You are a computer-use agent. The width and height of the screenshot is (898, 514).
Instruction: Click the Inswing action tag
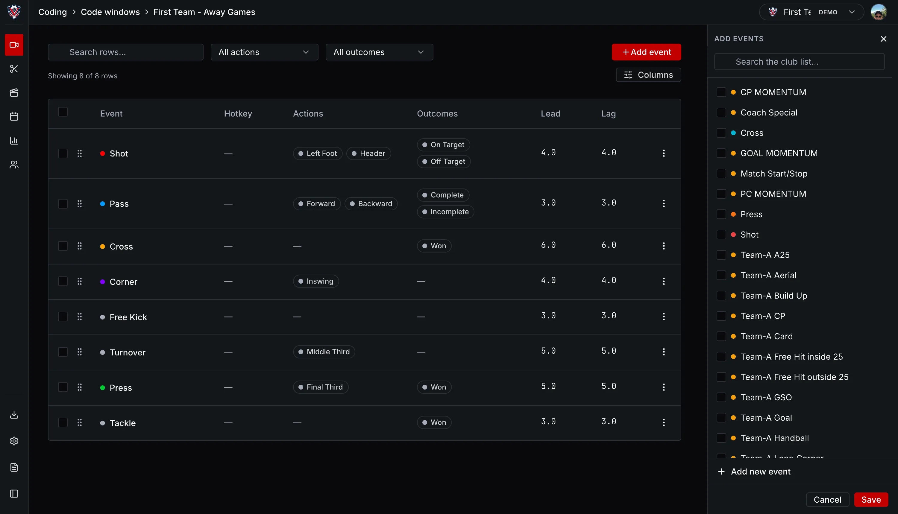pos(316,281)
